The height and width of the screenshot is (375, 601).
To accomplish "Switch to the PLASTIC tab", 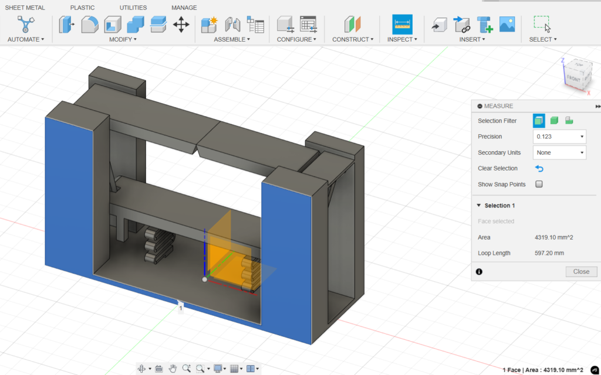I will coord(82,8).
